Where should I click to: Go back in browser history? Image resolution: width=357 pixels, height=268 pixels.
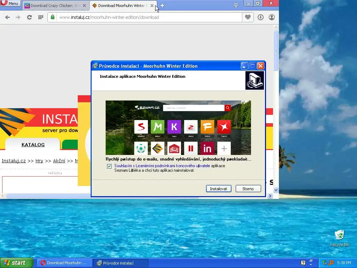[7, 17]
